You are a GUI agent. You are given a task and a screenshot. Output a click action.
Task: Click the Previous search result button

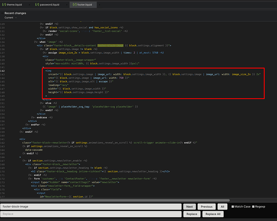(206, 206)
